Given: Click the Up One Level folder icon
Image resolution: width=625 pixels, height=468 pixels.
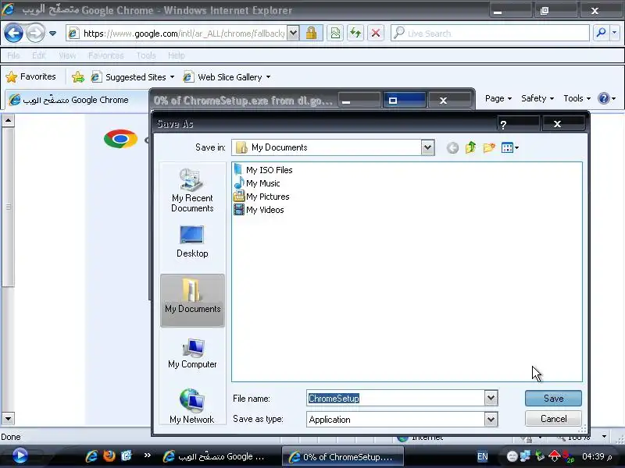Looking at the screenshot, I should click(x=471, y=147).
